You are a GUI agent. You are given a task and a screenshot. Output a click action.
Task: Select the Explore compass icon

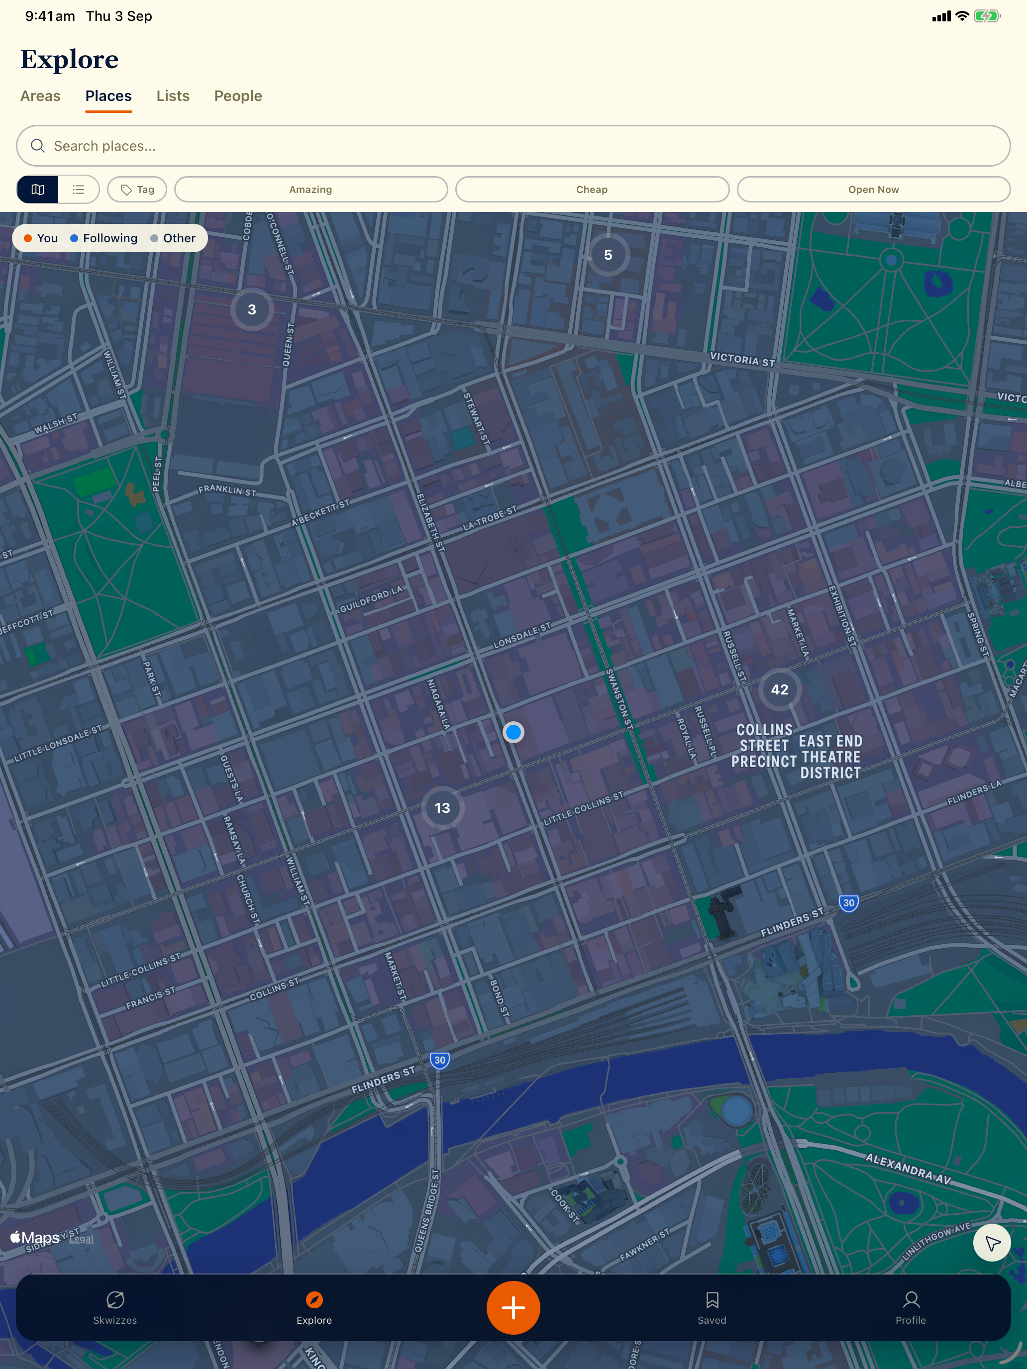tap(314, 1300)
